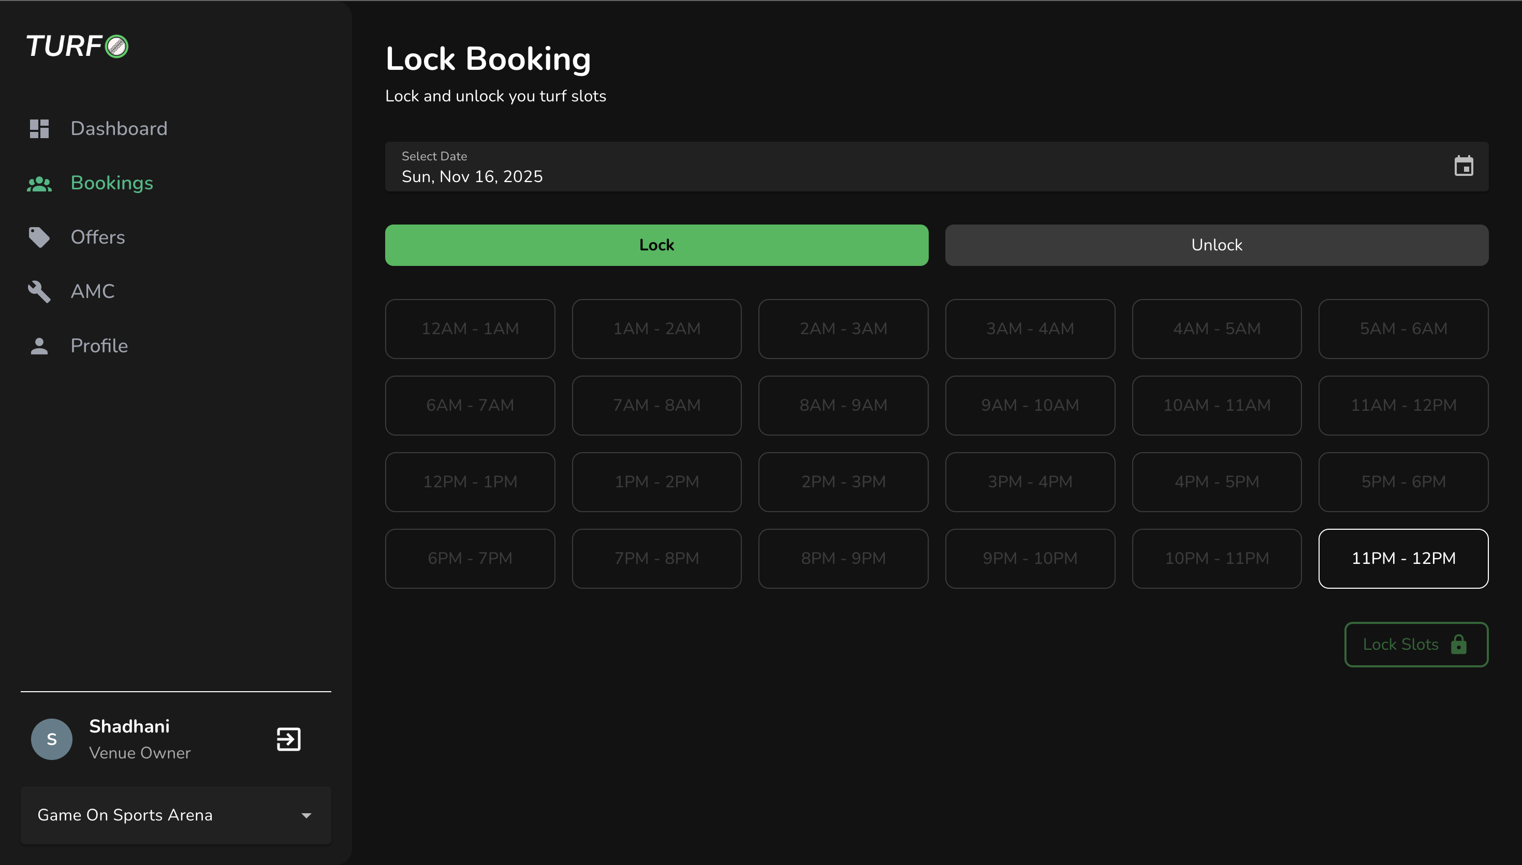Image resolution: width=1522 pixels, height=865 pixels.
Task: Open the calendar date picker icon
Action: (1463, 167)
